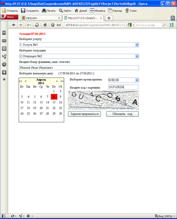Click the captcha code input field
This screenshot has width=177, height=219.
123,87
